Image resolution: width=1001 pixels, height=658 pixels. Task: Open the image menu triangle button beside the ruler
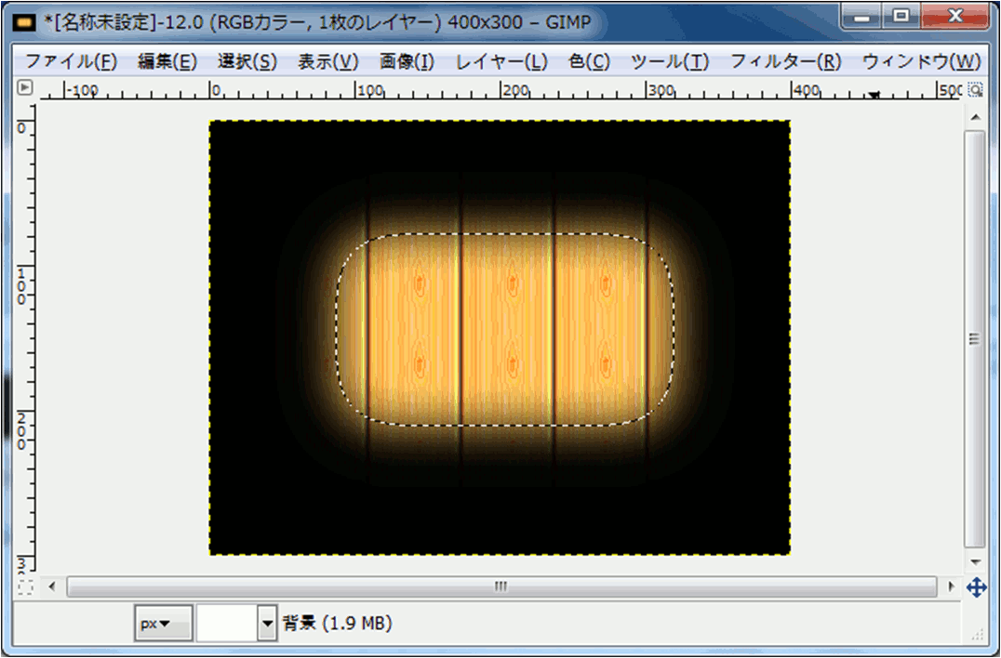pos(25,89)
